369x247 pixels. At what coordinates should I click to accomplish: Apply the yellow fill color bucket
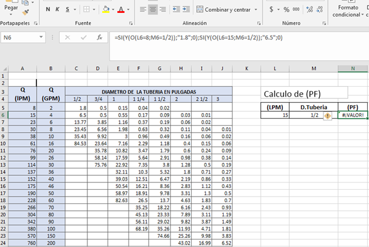(106, 10)
